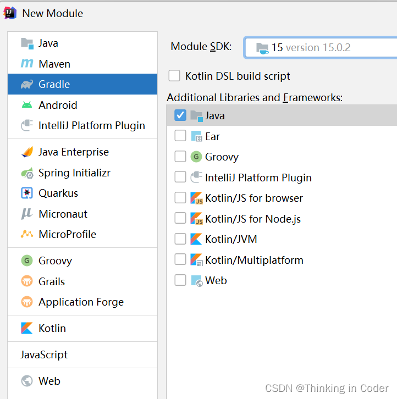Viewport: 397px width, 399px height.
Task: Click the Maven icon in module list
Action: pyautogui.click(x=27, y=64)
